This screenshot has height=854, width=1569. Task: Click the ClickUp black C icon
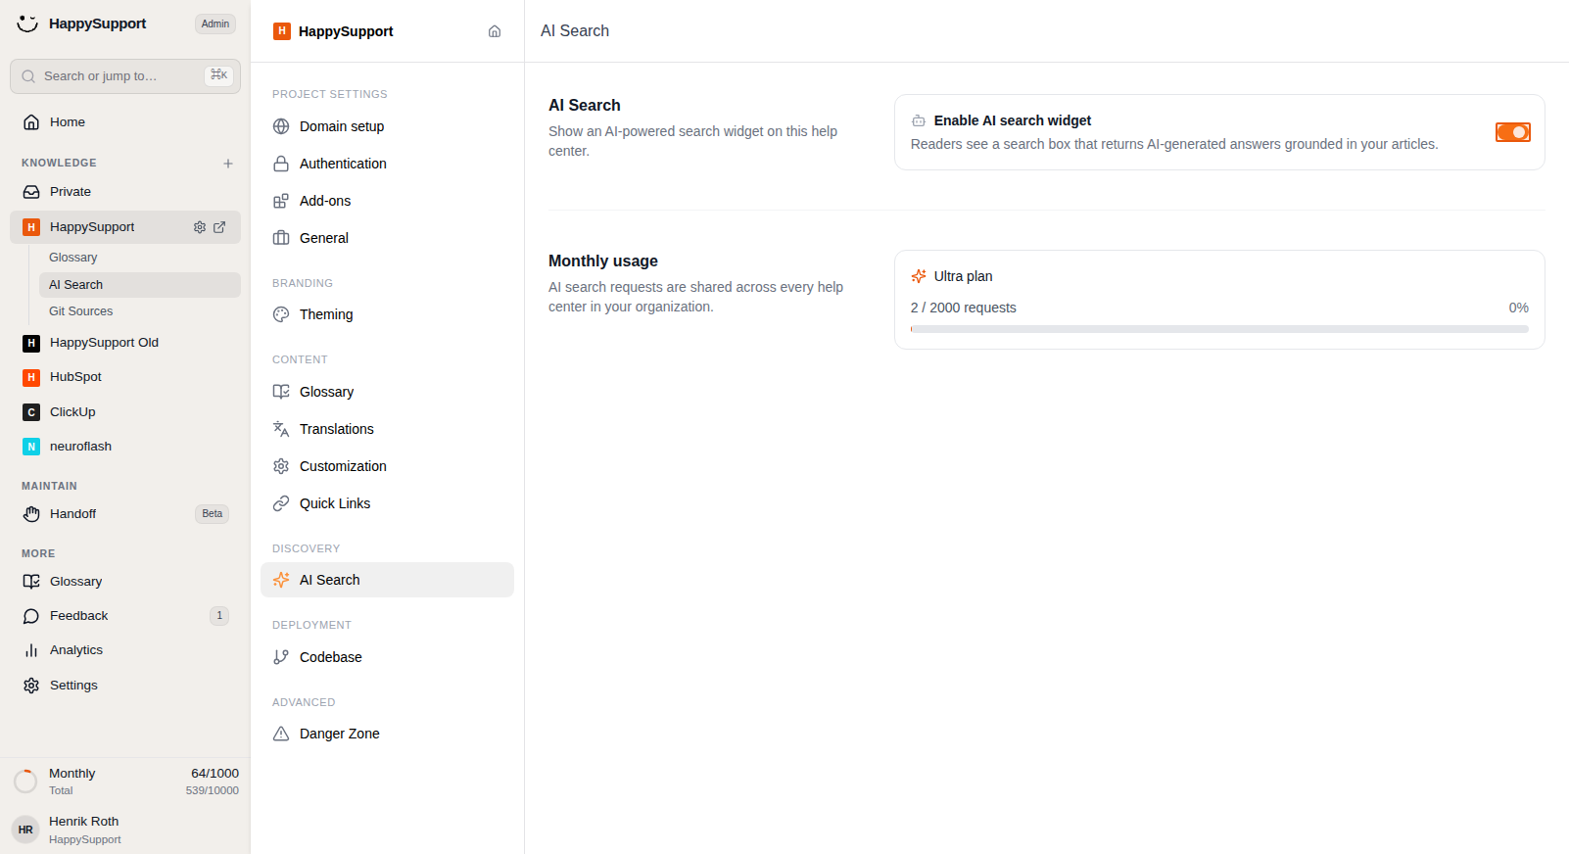click(31, 412)
